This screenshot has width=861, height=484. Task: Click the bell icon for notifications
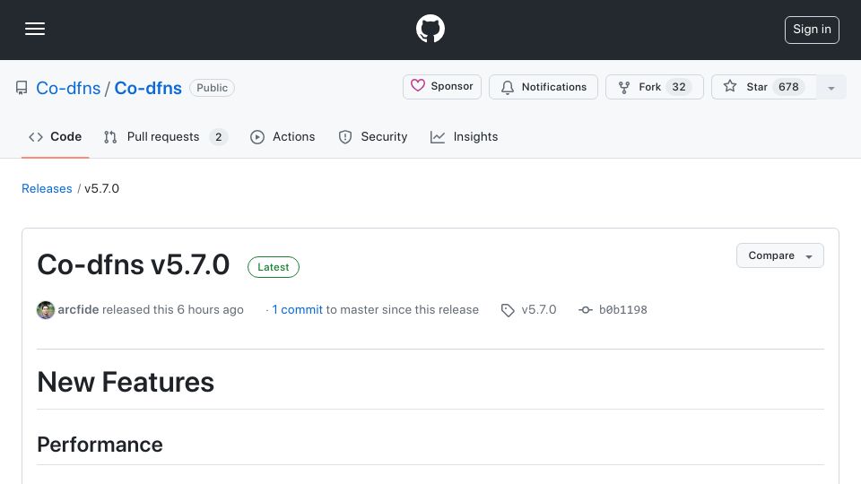pyautogui.click(x=508, y=87)
